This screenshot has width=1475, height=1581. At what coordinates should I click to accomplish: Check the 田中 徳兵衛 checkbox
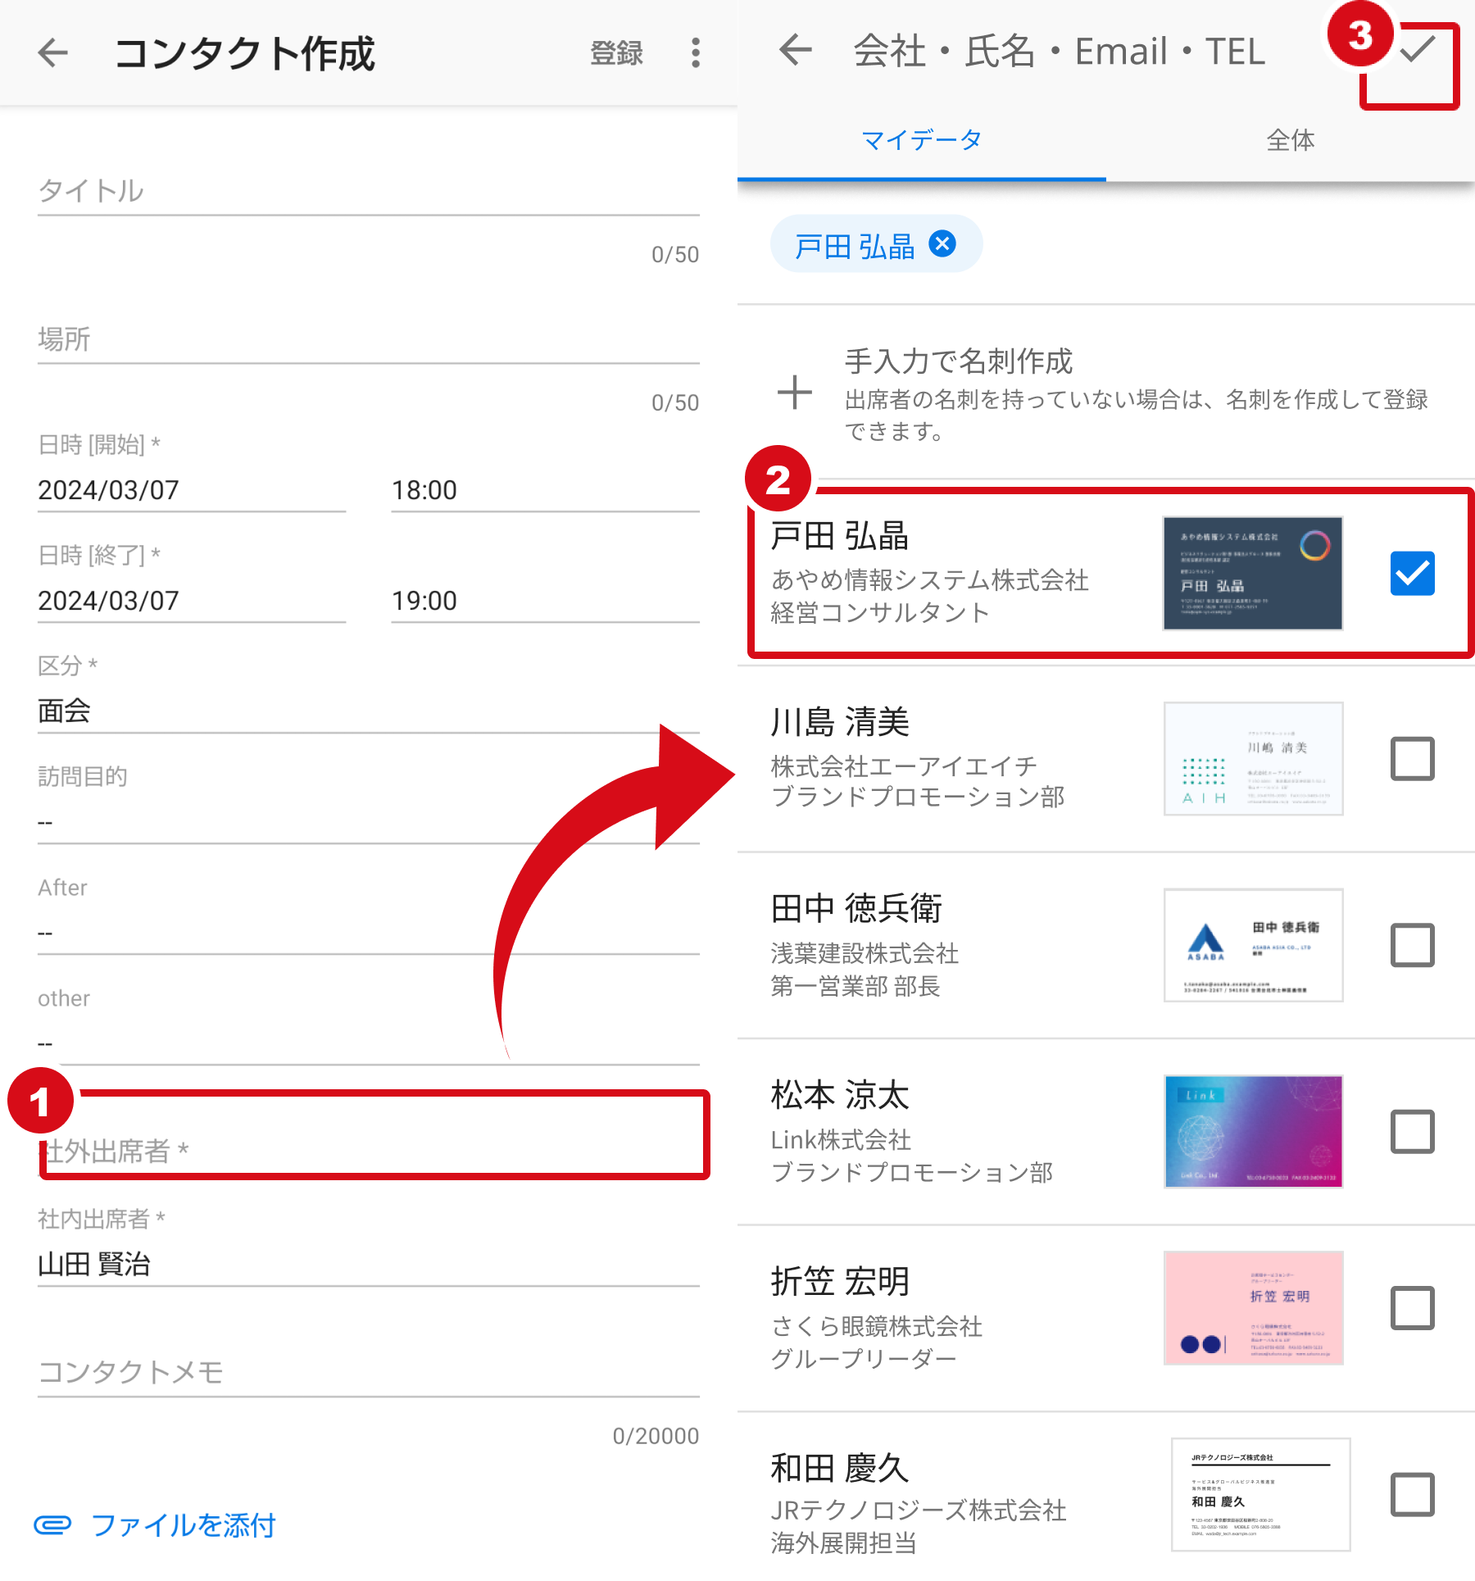pos(1412,946)
